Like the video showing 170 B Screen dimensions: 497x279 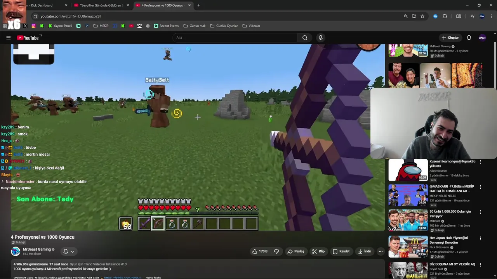260,251
